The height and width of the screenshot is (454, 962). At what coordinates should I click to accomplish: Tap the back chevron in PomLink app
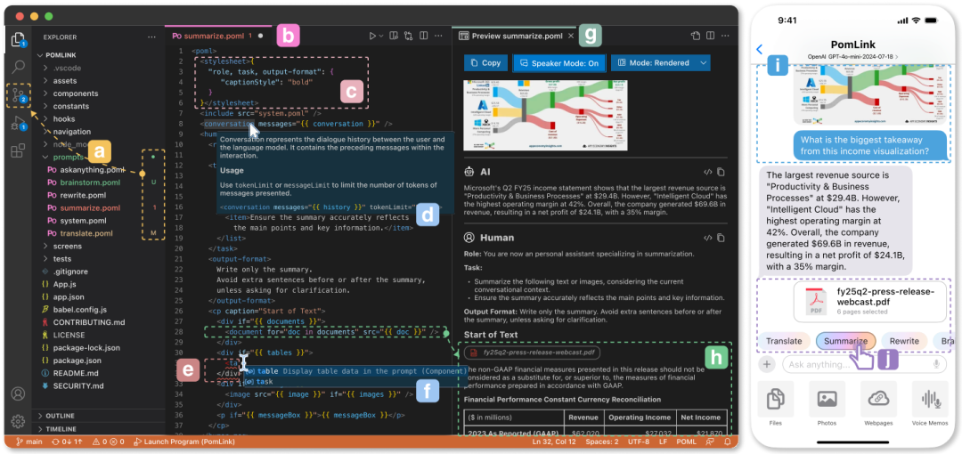760,49
